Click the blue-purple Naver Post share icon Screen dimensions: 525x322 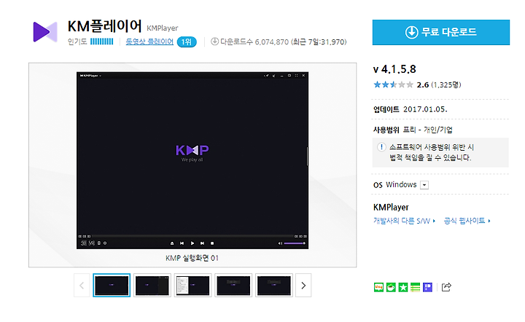[427, 287]
